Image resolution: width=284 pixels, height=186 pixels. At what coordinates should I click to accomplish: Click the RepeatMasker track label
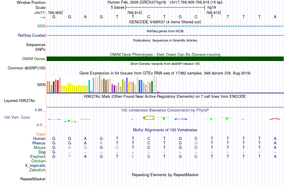33,179
